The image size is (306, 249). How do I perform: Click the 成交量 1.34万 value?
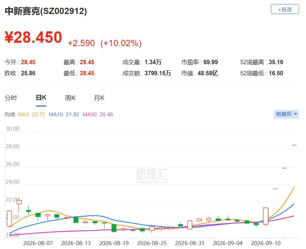153,62
